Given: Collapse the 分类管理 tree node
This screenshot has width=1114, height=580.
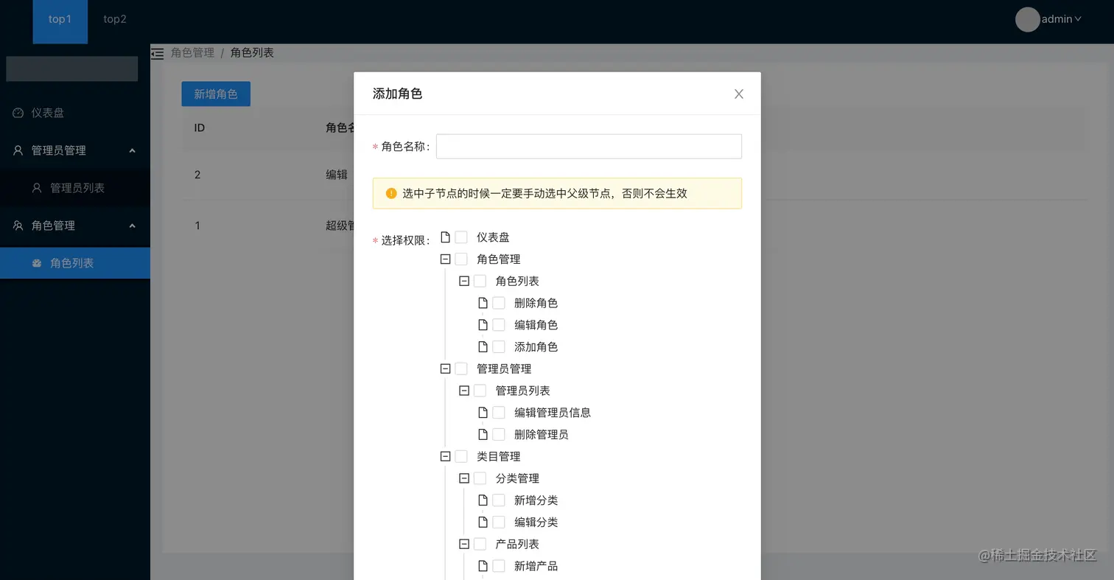Looking at the screenshot, I should coord(464,478).
